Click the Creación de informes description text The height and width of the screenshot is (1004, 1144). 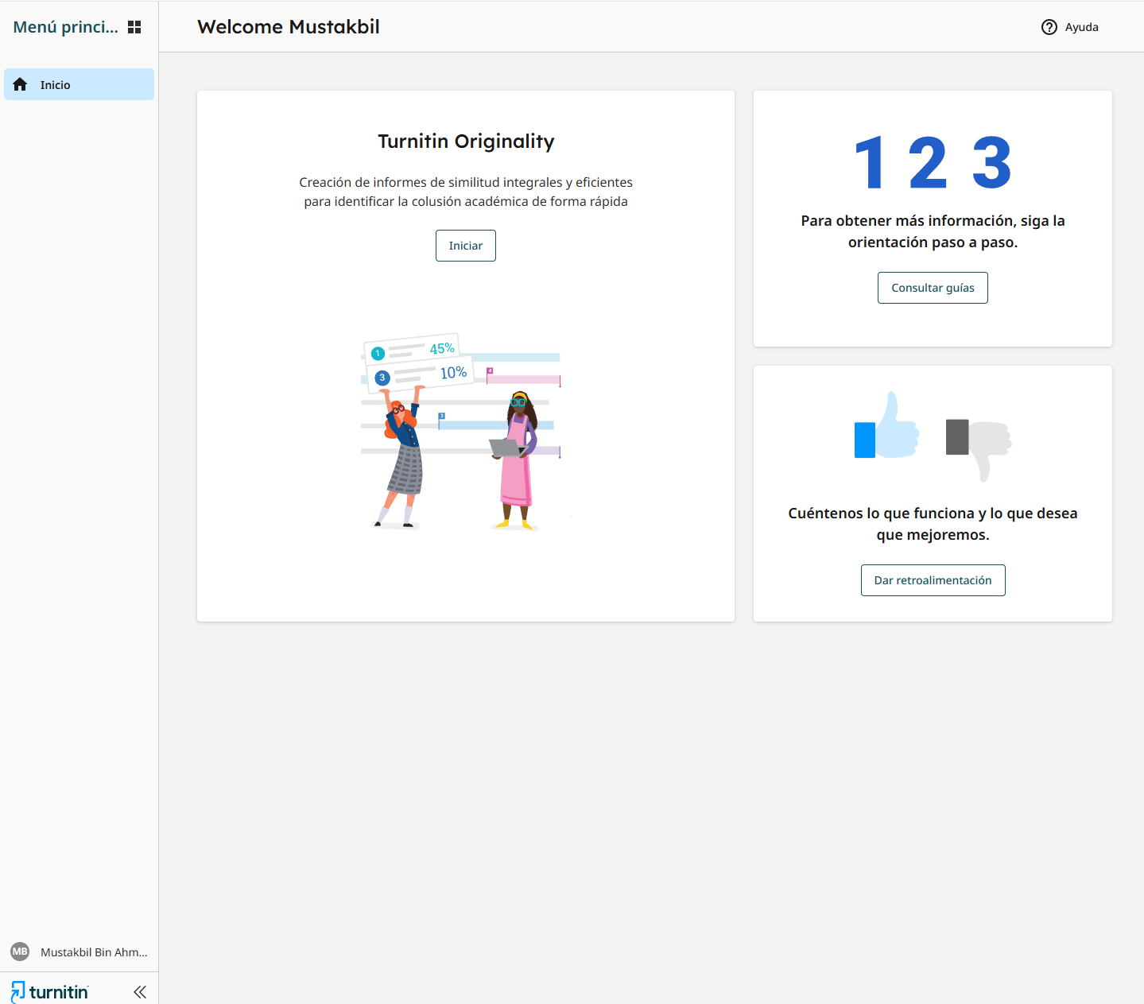tap(466, 192)
